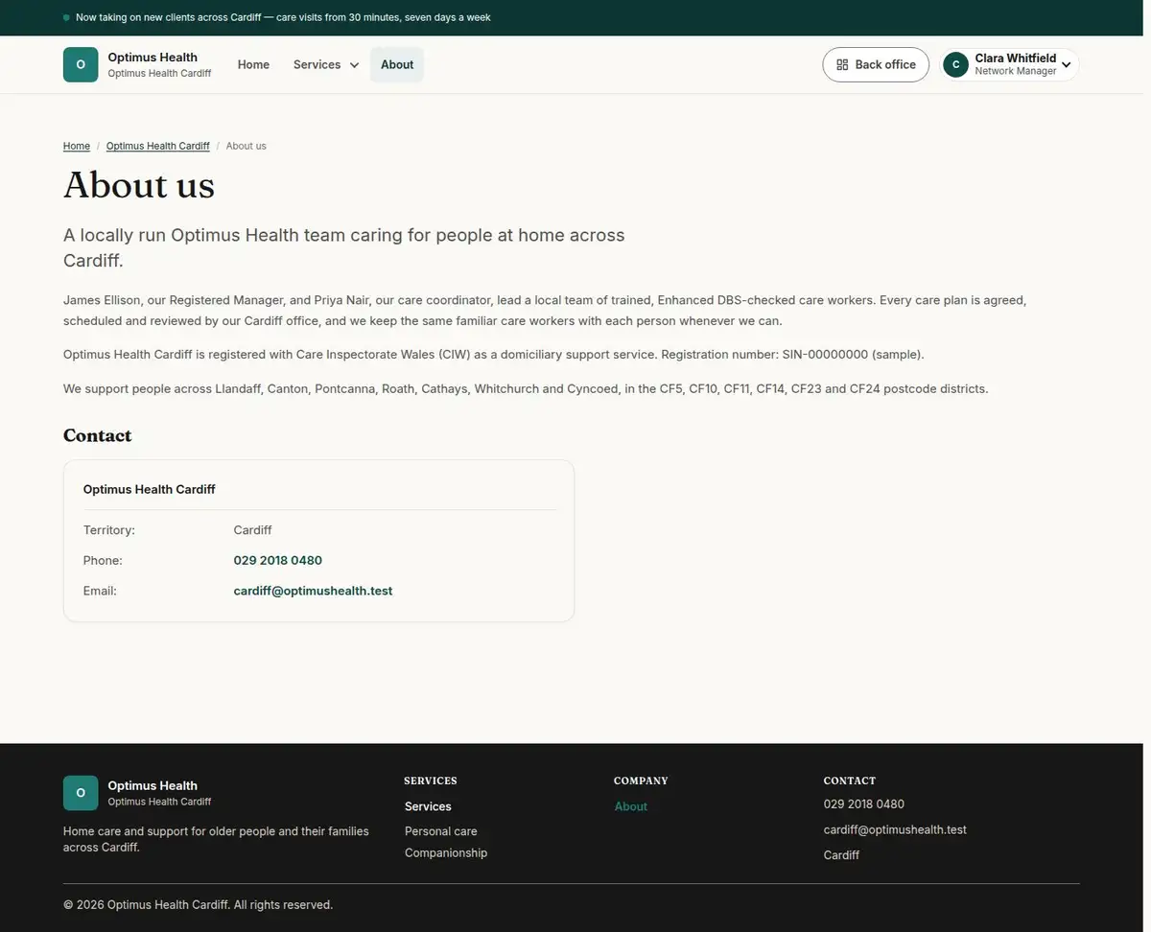Screen dimensions: 1151x932
Task: Click the Optimus Health logo in footer
Action: (81, 793)
